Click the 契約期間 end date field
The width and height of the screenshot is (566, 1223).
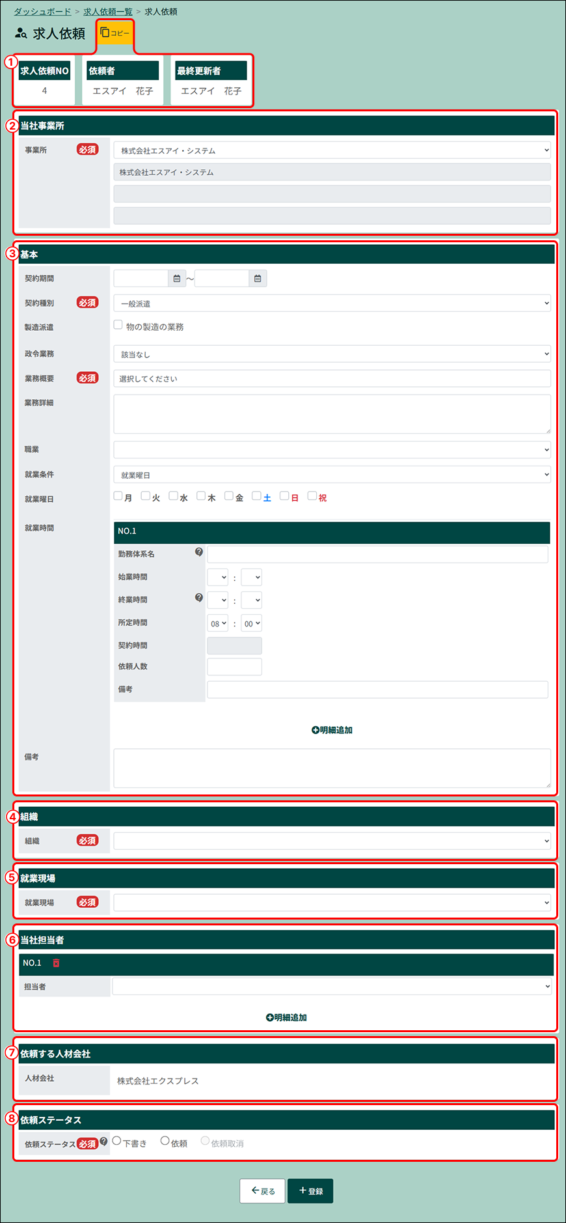[222, 278]
